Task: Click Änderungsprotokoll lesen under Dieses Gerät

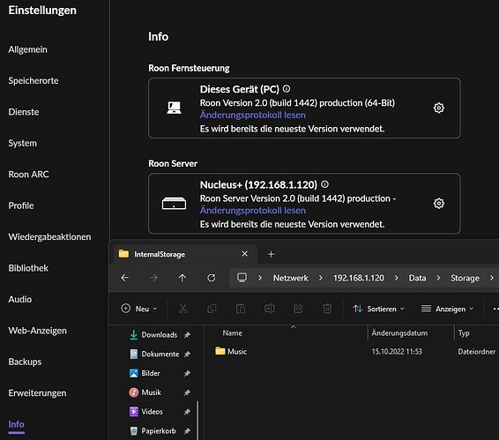Action: pyautogui.click(x=253, y=115)
